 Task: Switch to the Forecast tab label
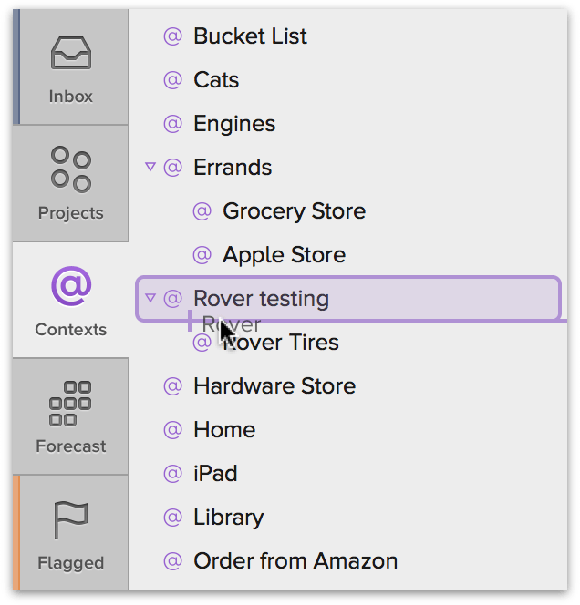coord(70,446)
